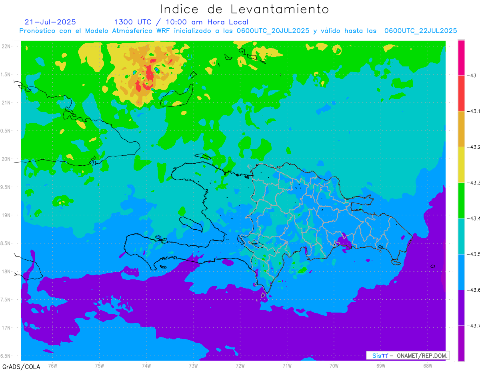Click the -43.3 legend value

coord(473,182)
